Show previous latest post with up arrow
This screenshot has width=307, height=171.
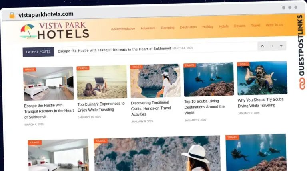(262, 46)
